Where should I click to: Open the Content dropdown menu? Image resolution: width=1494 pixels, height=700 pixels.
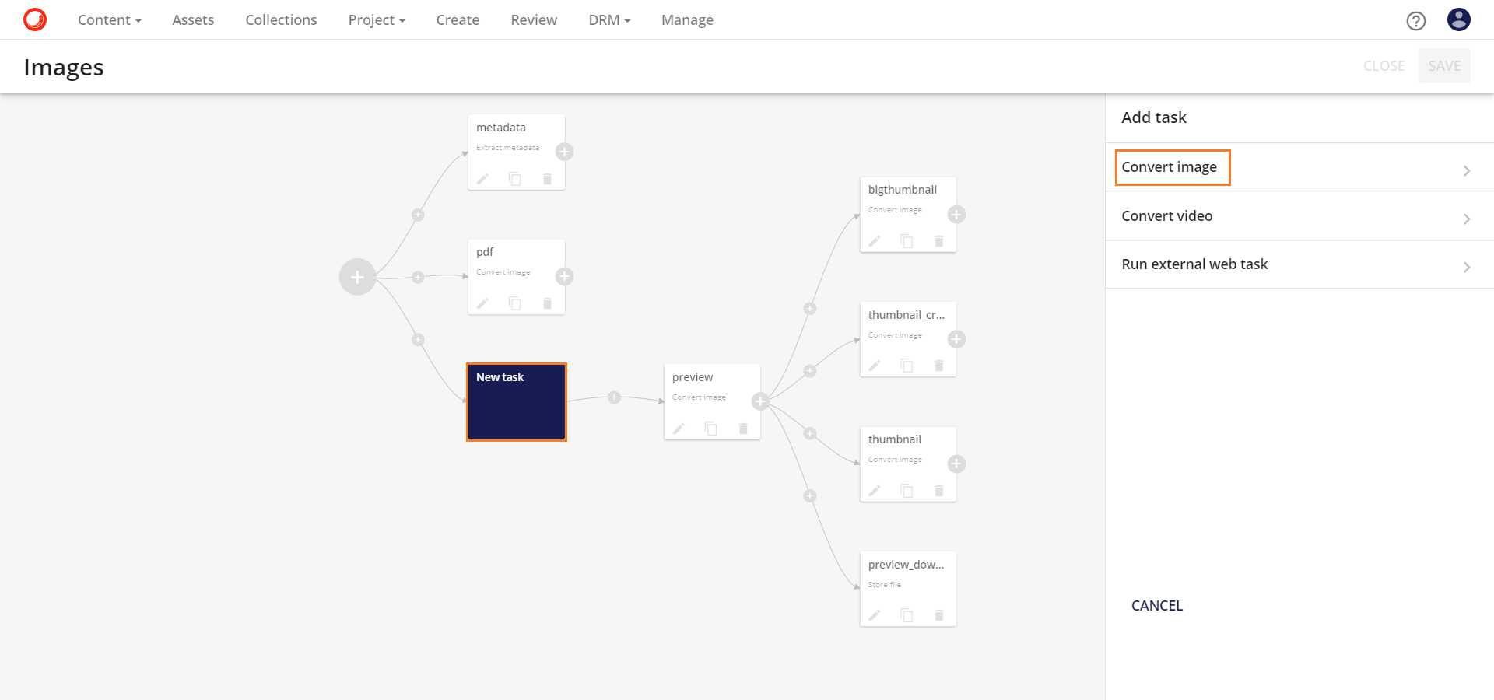[x=109, y=20]
